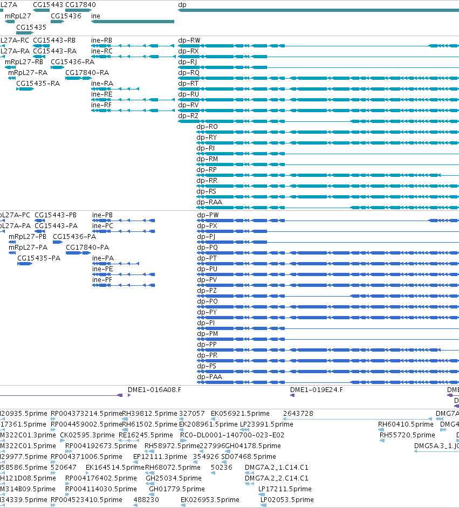The image size is (459, 508).
Task: Select the dp-RP transcript label
Action: [x=207, y=170]
